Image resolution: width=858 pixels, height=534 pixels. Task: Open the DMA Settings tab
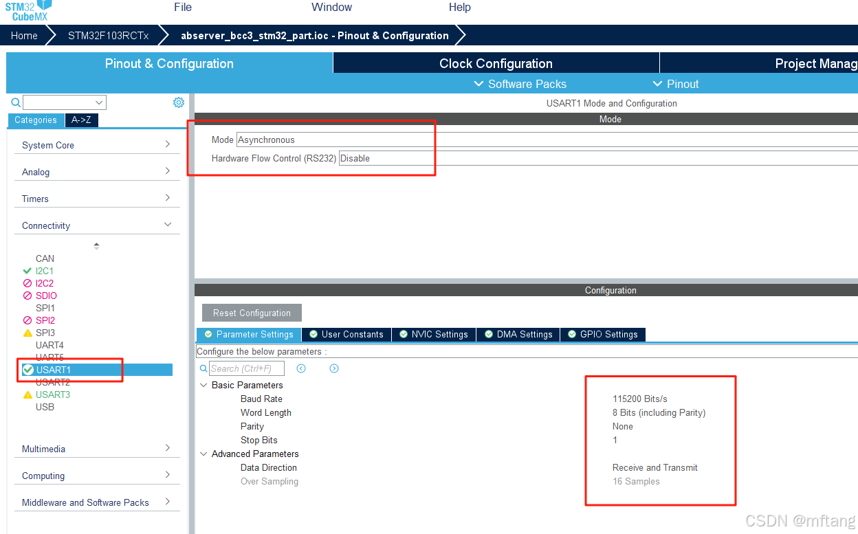(519, 334)
